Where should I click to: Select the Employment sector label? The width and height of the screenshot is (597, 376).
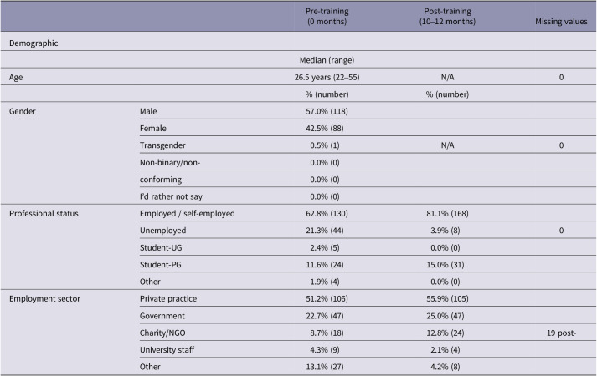[44, 299]
